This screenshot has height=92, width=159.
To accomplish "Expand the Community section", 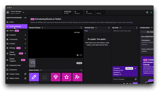I will [25, 39].
